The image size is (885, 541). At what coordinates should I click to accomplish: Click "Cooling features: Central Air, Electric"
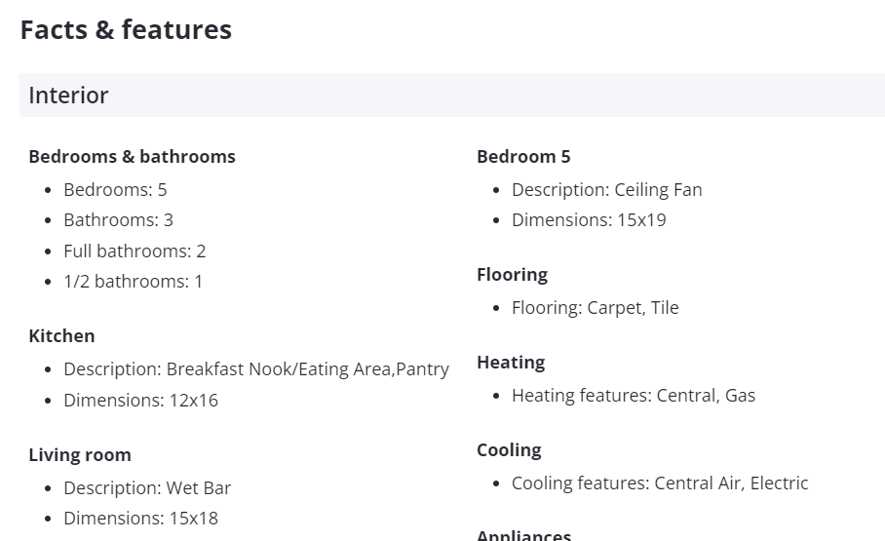coord(660,483)
